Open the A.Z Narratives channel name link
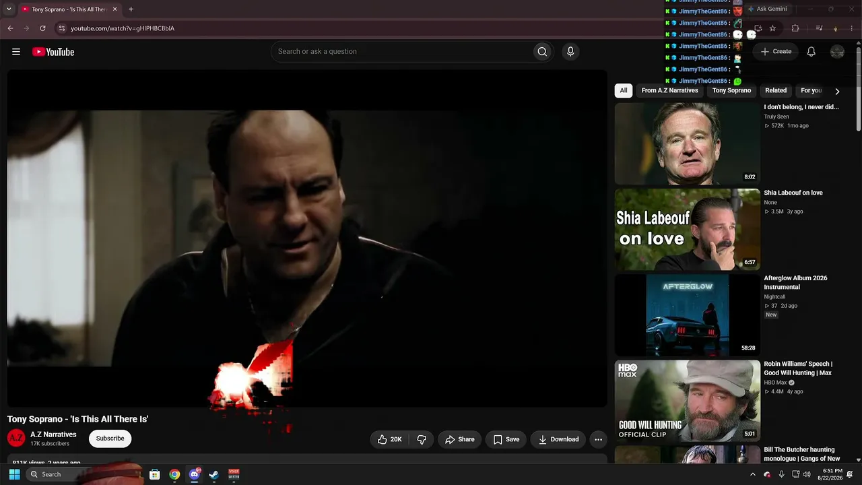The width and height of the screenshot is (862, 485). (x=53, y=434)
